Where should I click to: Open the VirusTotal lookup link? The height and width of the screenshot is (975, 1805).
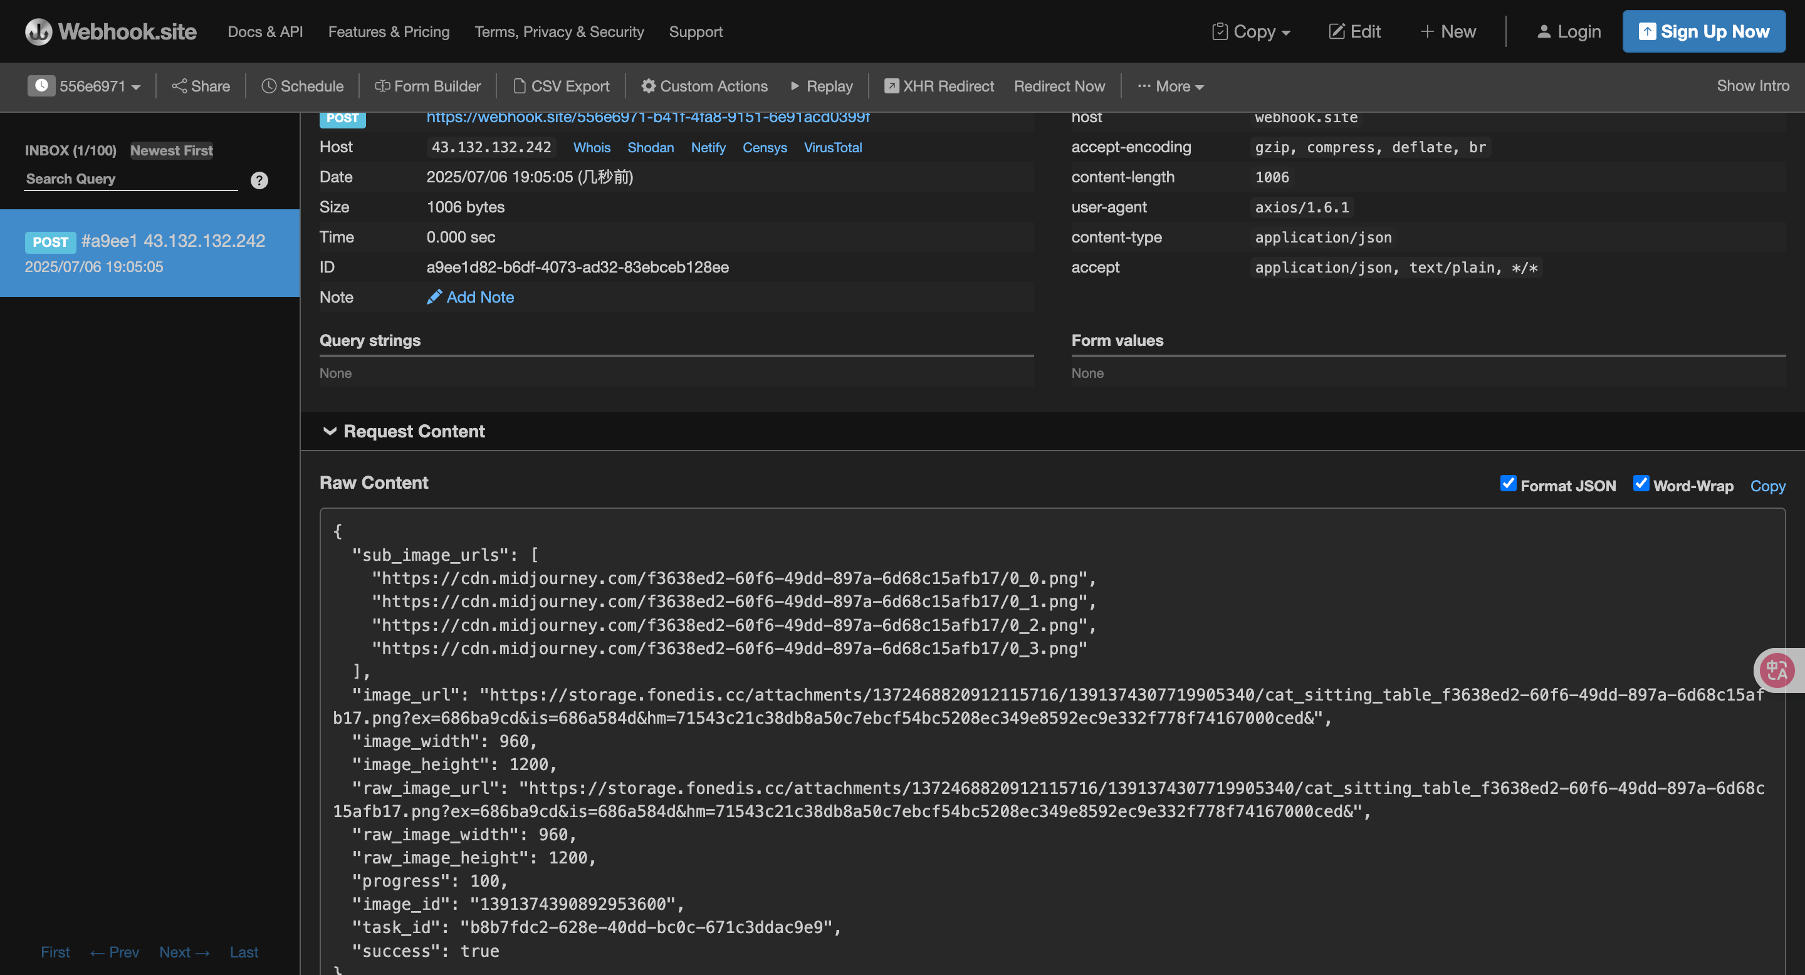point(832,148)
